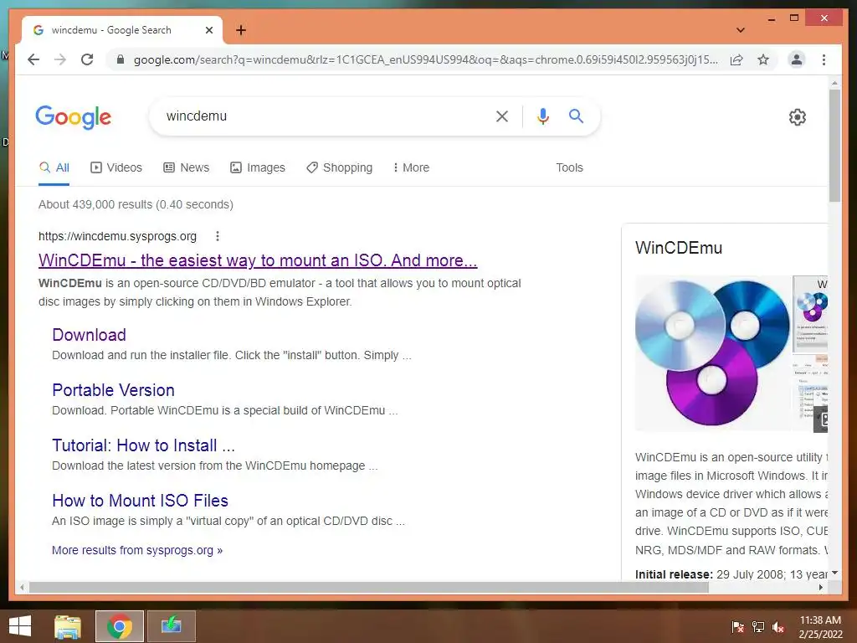857x643 pixels.
Task: Click the scroll left arrow
Action: click(x=22, y=587)
